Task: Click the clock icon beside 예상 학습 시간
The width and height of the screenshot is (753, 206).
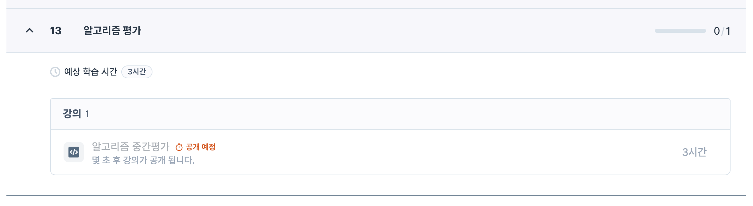Action: click(x=55, y=72)
